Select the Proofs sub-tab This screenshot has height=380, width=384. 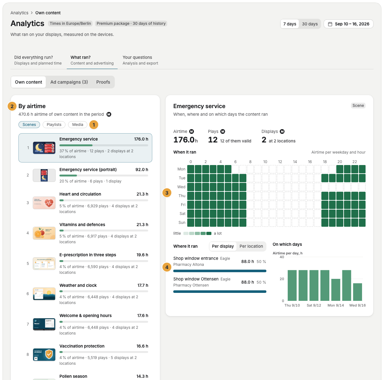(103, 82)
